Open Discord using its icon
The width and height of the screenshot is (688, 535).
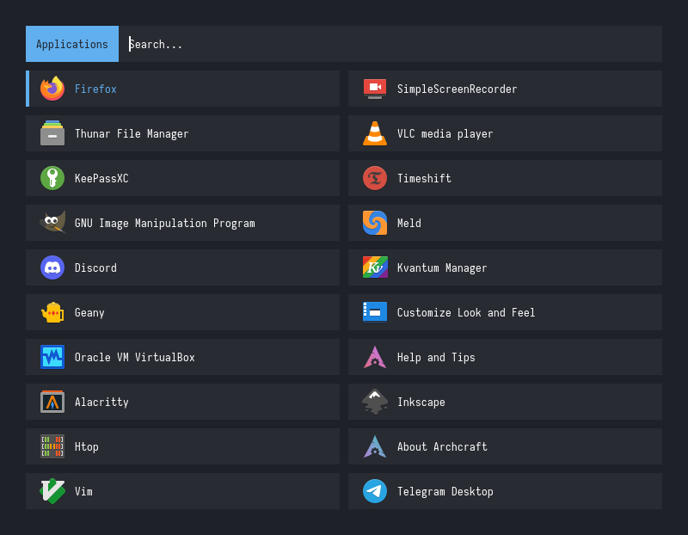tap(52, 267)
